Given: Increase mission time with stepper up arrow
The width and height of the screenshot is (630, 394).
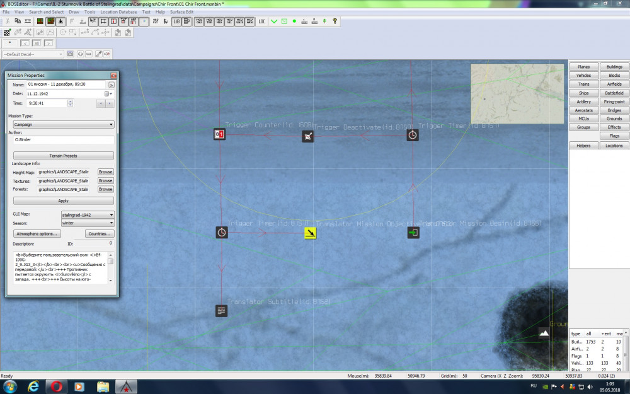Looking at the screenshot, I should pos(70,101).
